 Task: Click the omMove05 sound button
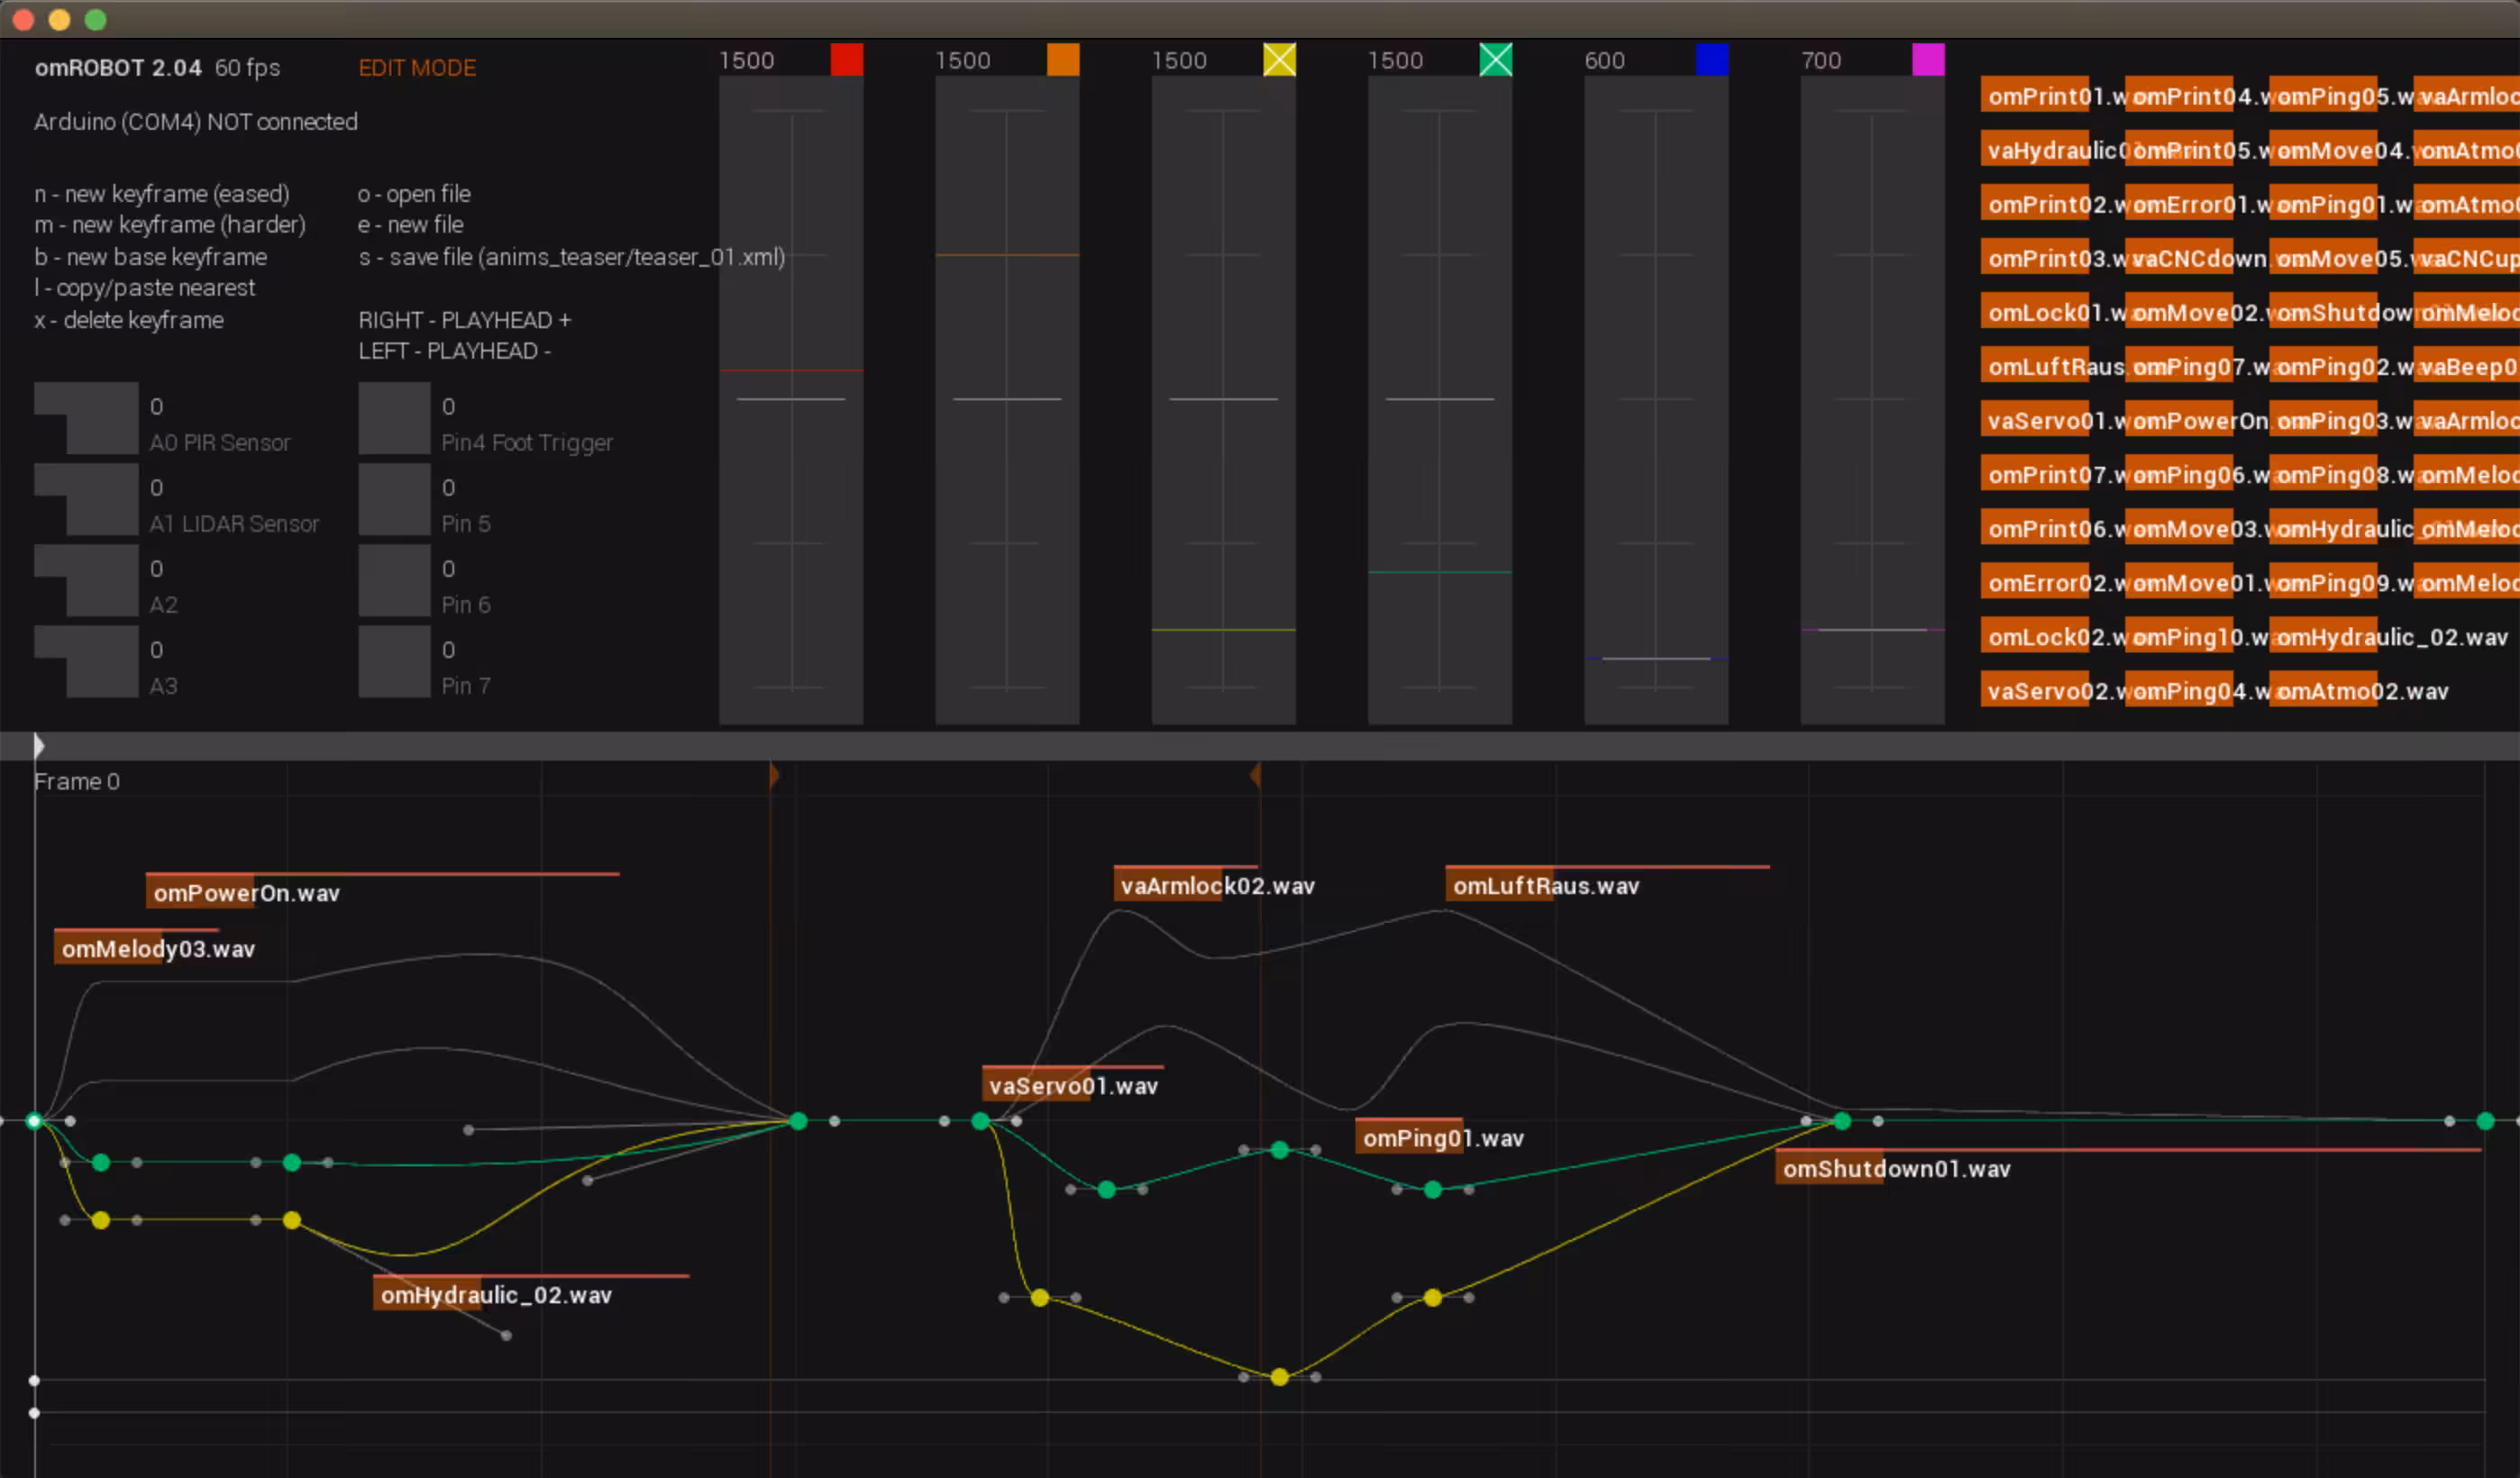pos(2323,258)
